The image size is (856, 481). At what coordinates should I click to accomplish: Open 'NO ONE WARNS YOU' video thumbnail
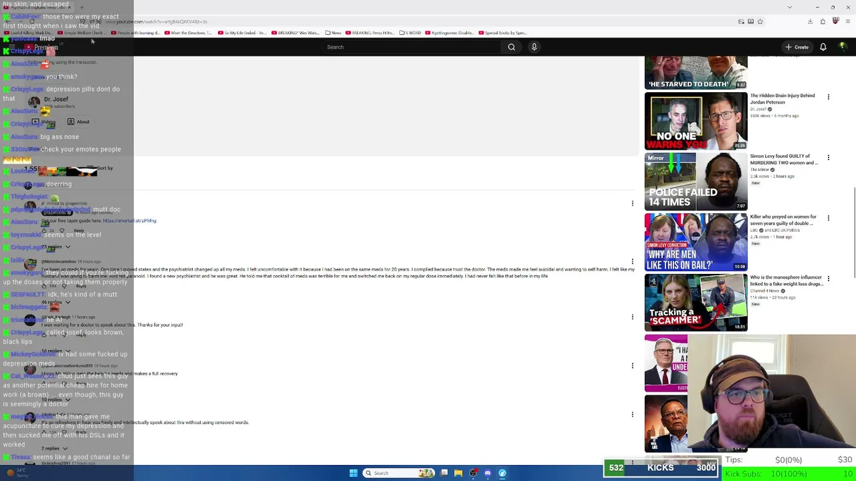click(696, 121)
